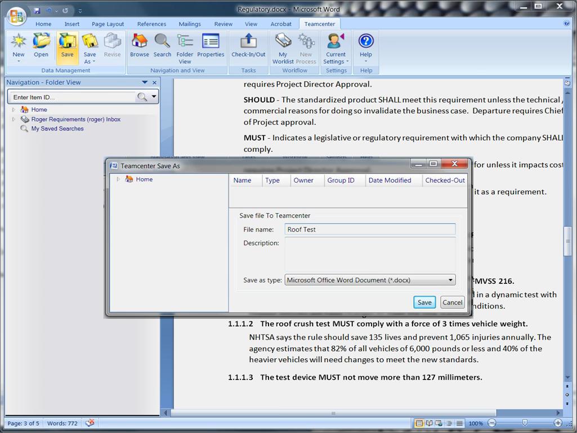Expand the Home node in Save As dialog

coord(118,179)
